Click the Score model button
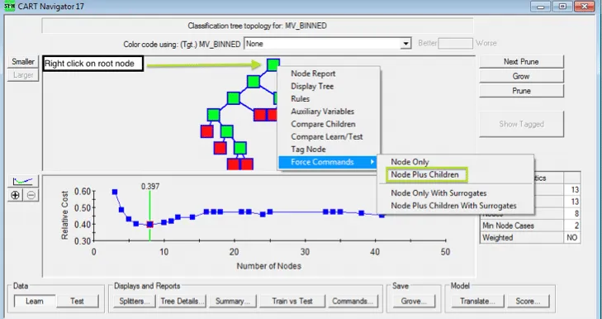The height and width of the screenshot is (319, 602). pos(528,301)
